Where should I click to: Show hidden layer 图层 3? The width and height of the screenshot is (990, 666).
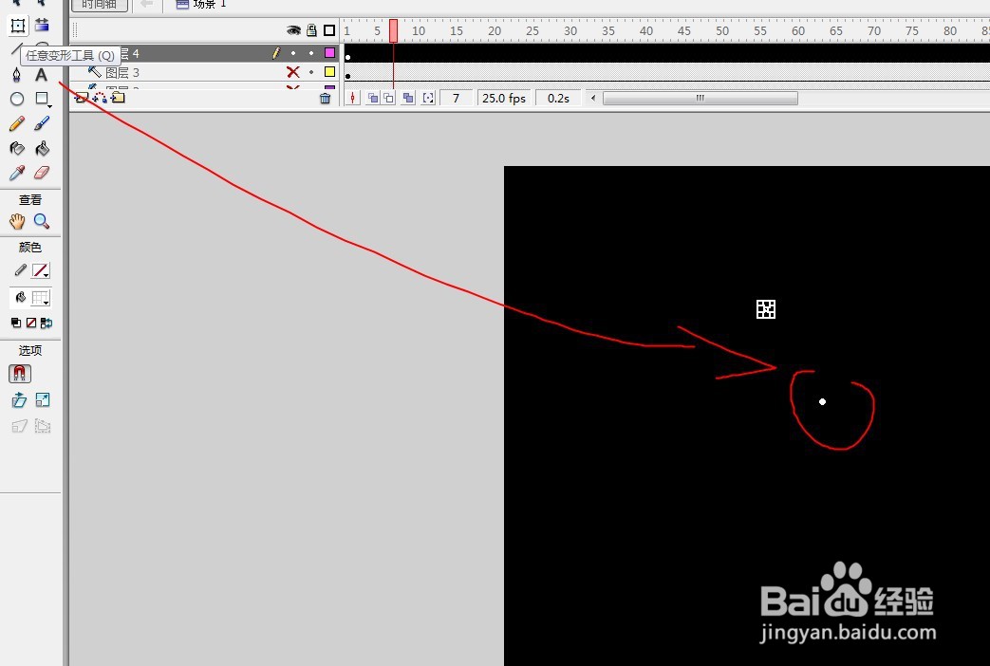coord(293,72)
